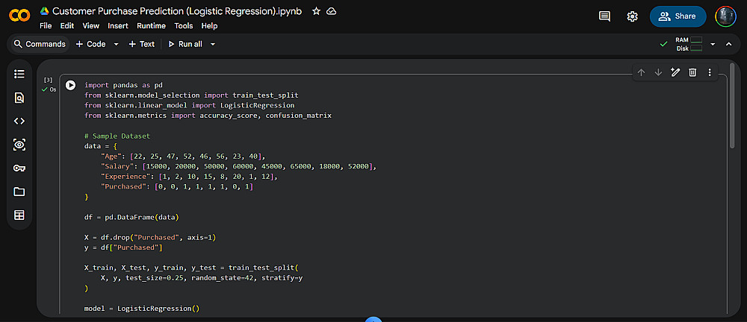Image resolution: width=747 pixels, height=322 pixels.
Task: Open the settings gear icon
Action: point(633,16)
